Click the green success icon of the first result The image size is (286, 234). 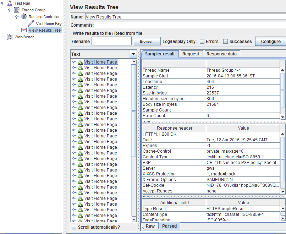pos(80,62)
